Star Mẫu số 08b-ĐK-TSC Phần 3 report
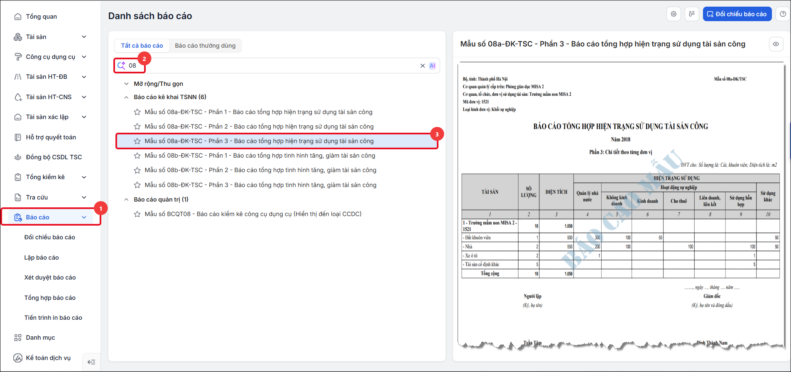The image size is (791, 372). coord(137,185)
